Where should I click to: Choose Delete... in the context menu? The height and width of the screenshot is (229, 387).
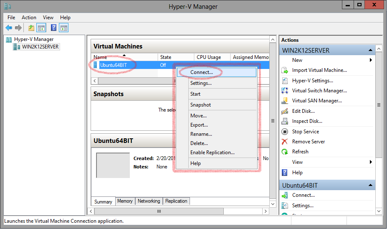point(217,143)
